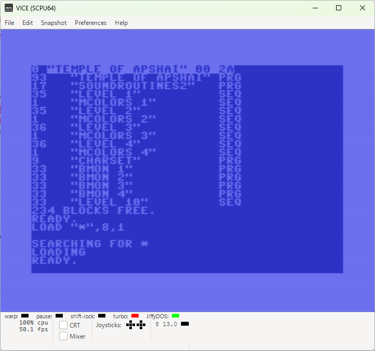Toggle the pause indicator
This screenshot has width=375, height=351.
pyautogui.click(x=59, y=316)
